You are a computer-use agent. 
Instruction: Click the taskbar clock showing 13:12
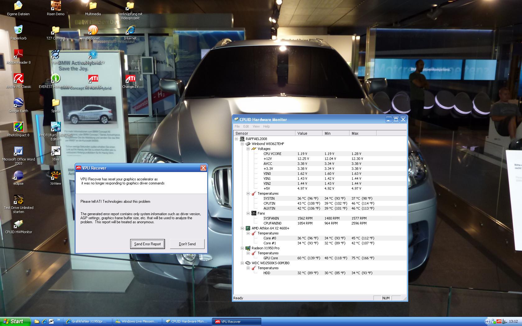(513, 321)
